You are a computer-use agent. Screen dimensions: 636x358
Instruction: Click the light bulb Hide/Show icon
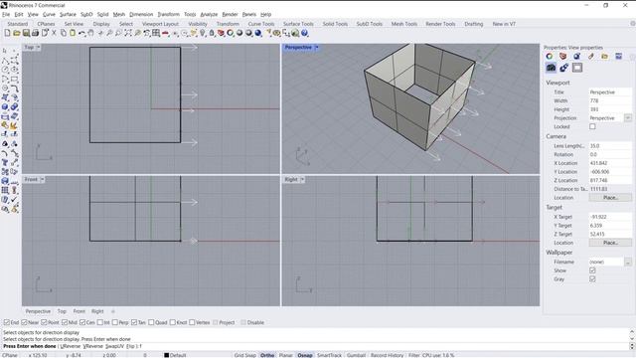(x=203, y=33)
